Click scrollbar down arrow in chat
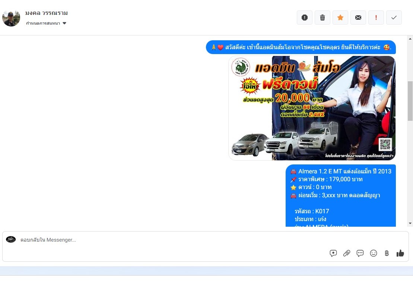The height and width of the screenshot is (283, 413). coord(410,223)
